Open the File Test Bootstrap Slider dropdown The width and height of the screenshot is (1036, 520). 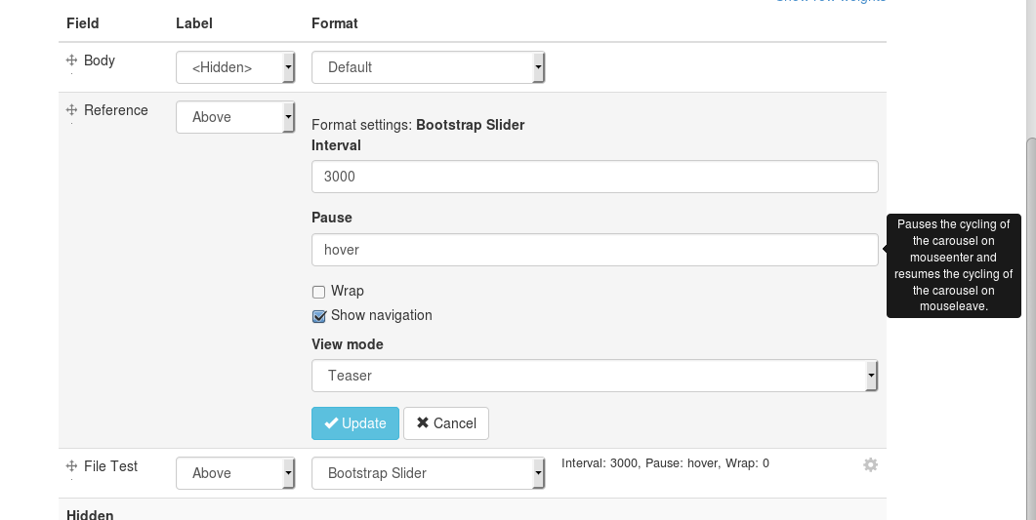[x=428, y=473]
